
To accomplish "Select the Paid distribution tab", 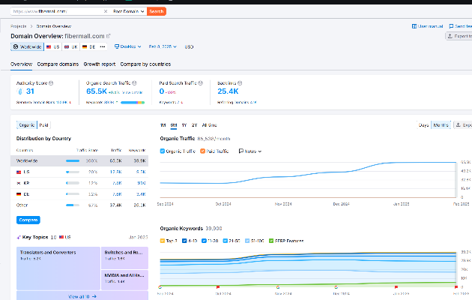I will [44, 125].
